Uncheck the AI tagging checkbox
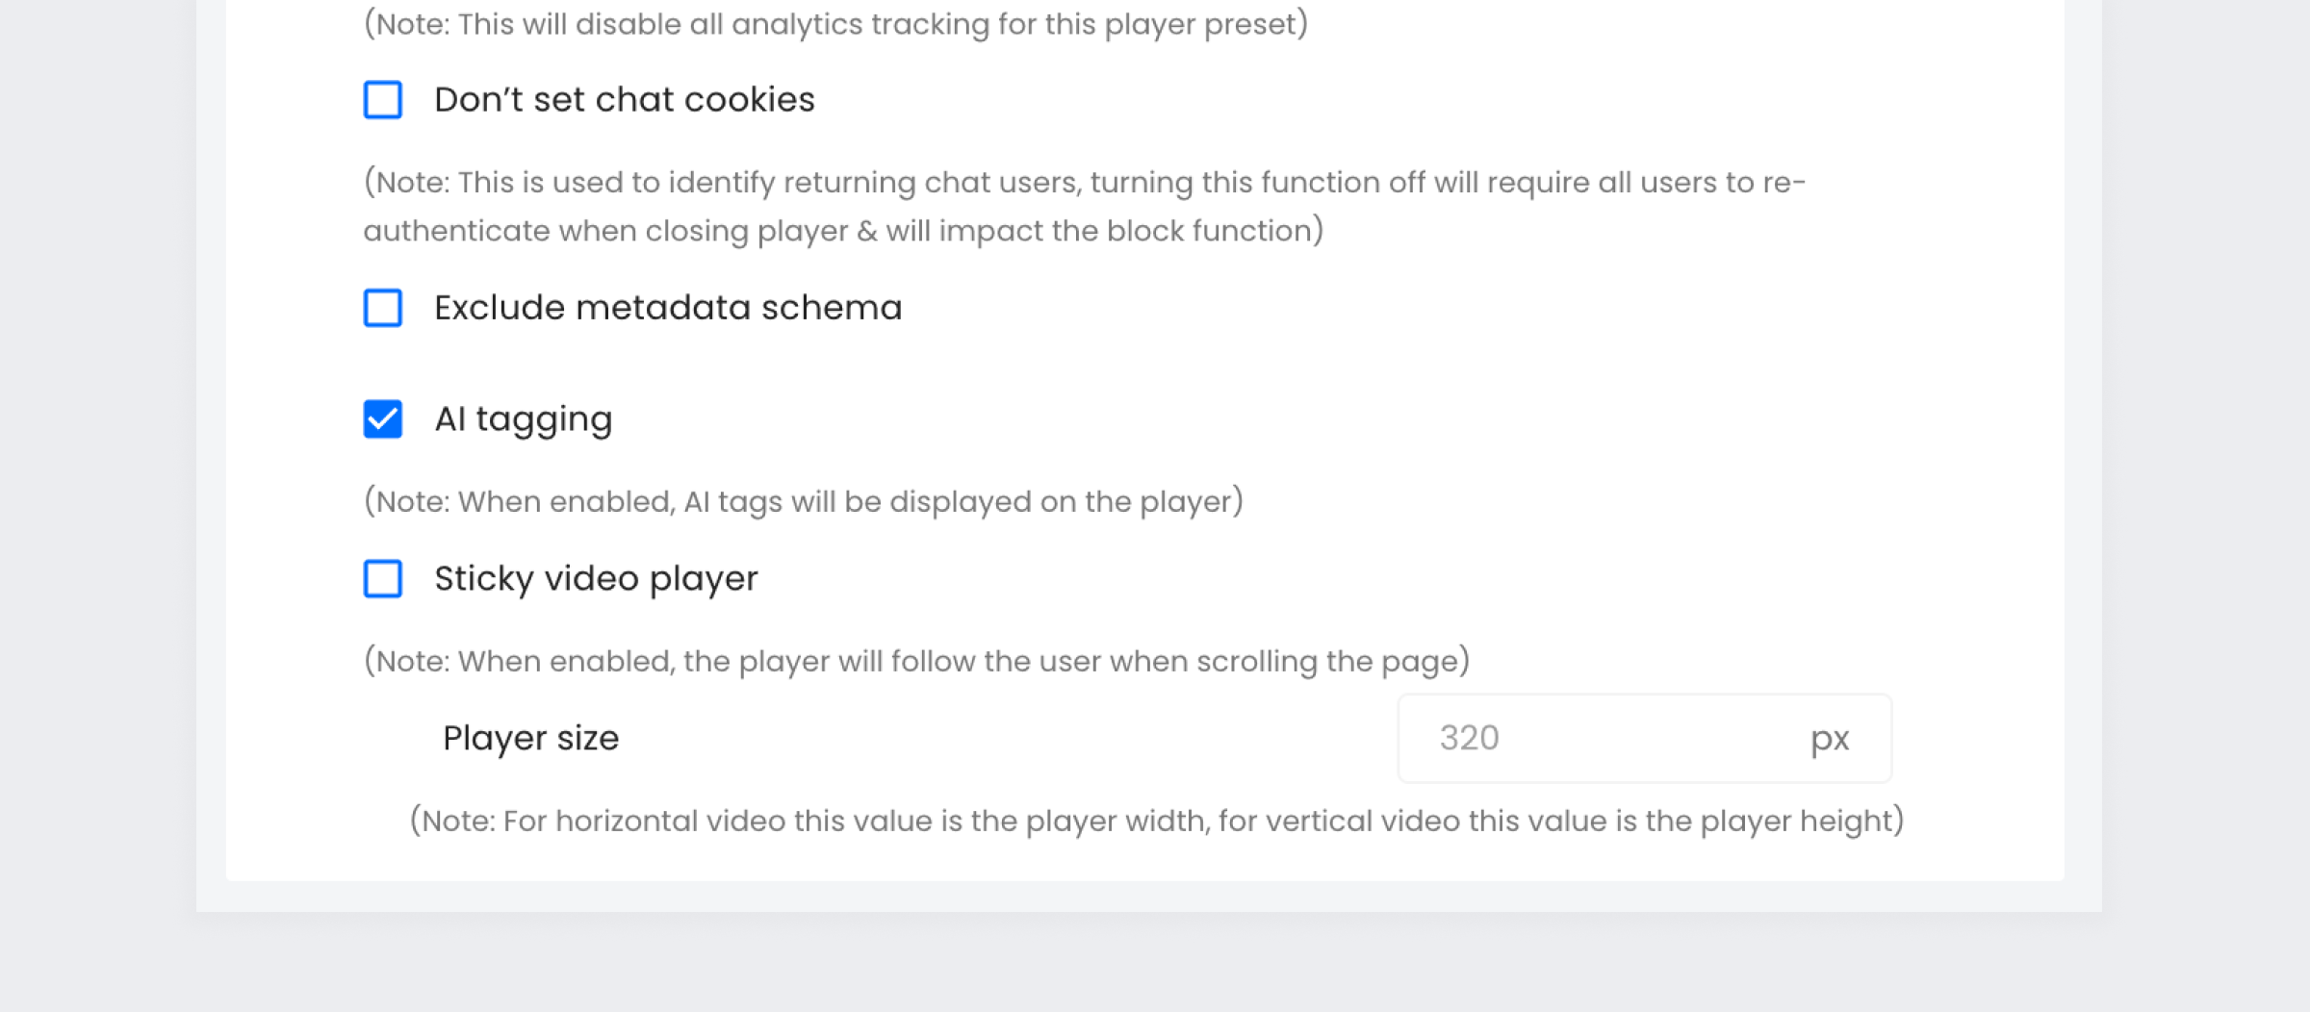 click(382, 419)
